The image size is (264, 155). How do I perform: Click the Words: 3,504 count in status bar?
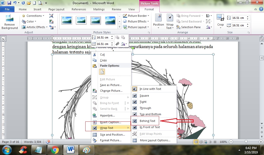pyautogui.click(x=32, y=142)
